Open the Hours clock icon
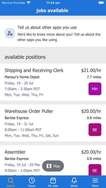 pos(32,180)
